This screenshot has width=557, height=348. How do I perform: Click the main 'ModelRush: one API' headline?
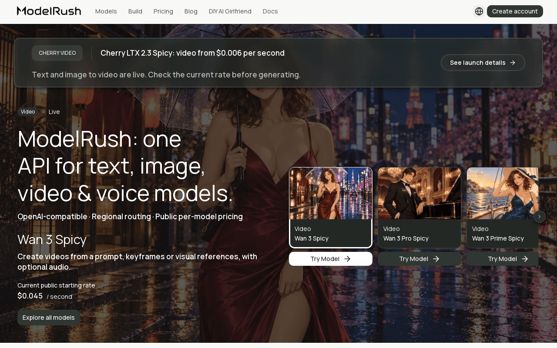(125, 166)
